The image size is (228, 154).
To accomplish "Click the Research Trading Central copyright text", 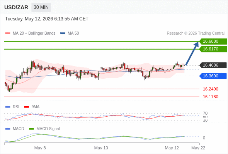I will (x=196, y=33).
